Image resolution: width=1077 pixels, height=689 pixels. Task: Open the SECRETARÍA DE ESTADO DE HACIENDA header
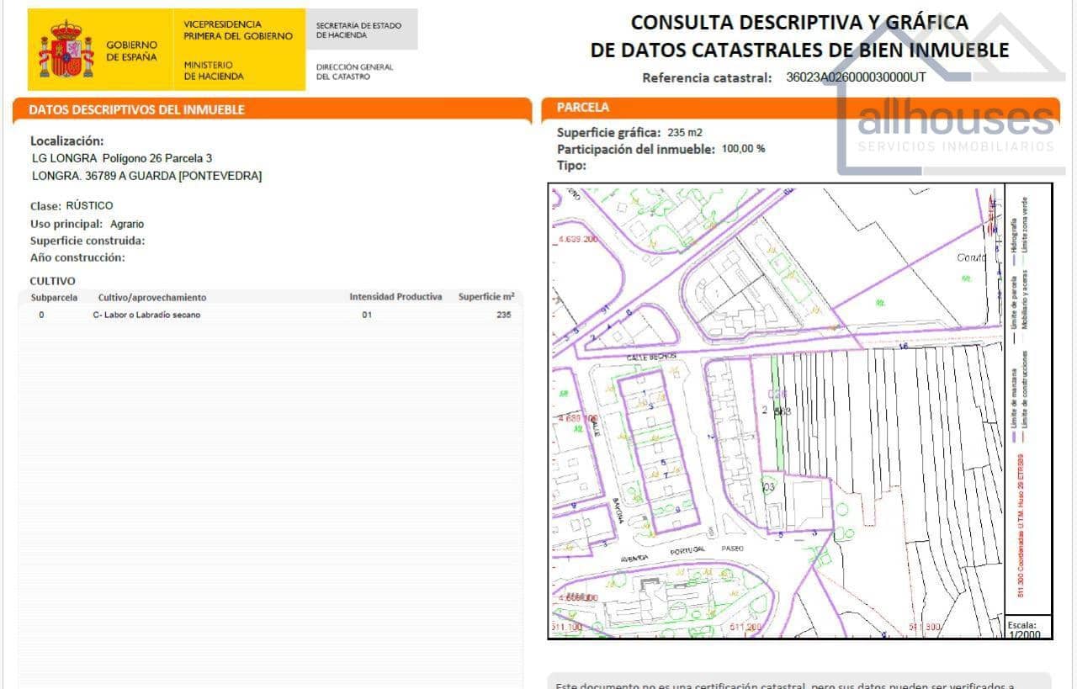point(358,28)
